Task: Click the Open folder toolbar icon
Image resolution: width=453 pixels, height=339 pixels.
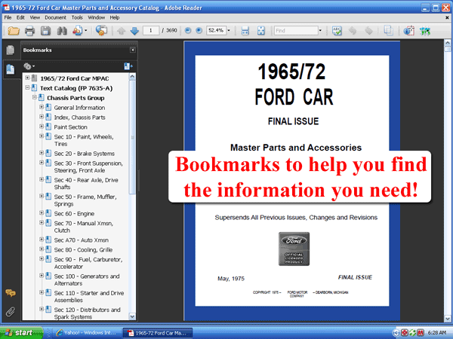Action: [13, 31]
